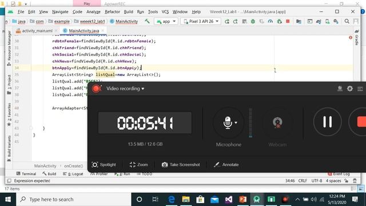Screen dimensions: 366x206
Task: Open the Microphone options arrow
Action: point(236,122)
